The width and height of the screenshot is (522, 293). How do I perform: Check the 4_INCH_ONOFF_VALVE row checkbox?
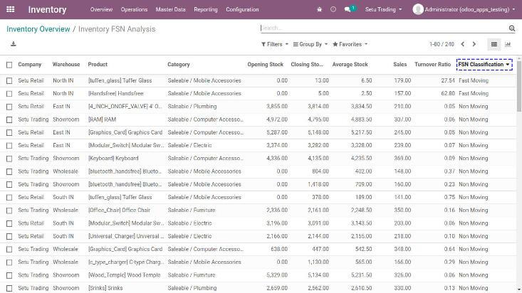(x=9, y=107)
